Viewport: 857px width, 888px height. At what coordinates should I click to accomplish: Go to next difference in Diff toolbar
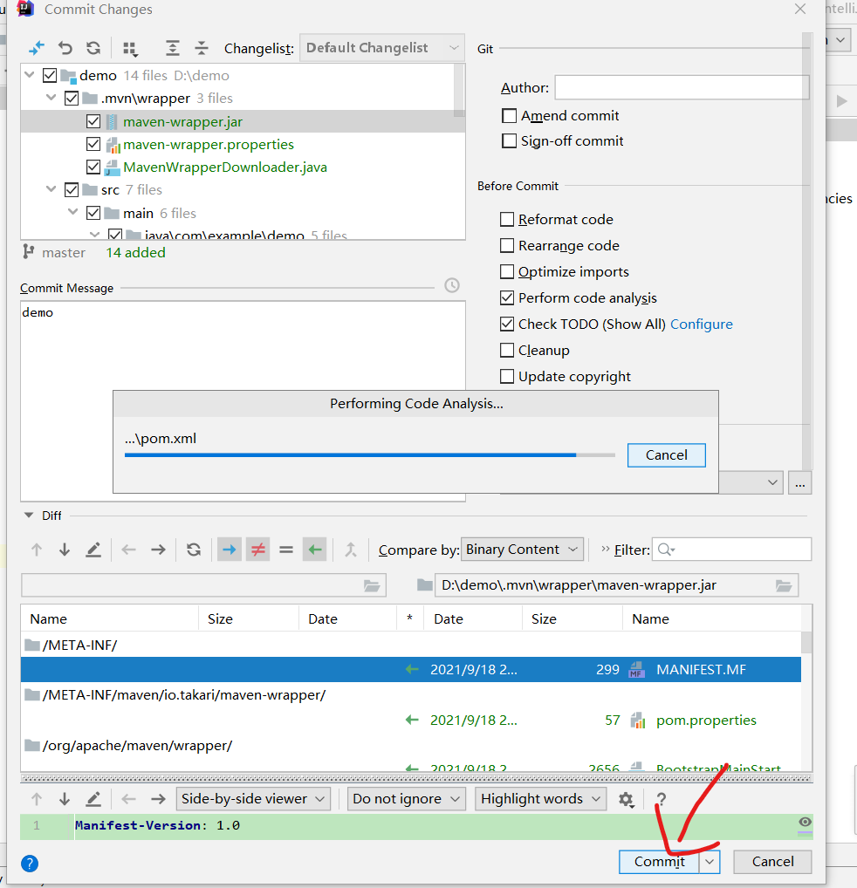pyautogui.click(x=64, y=550)
